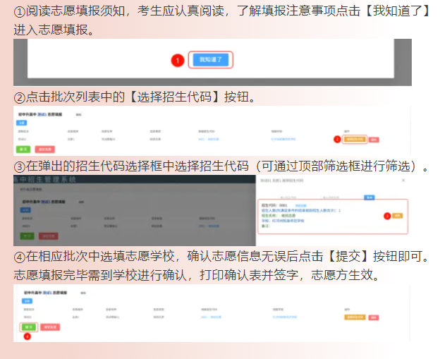Viewport: 445px width, 359px height.
Task: Click small blue button under title in step 4
Action: [x=21, y=300]
